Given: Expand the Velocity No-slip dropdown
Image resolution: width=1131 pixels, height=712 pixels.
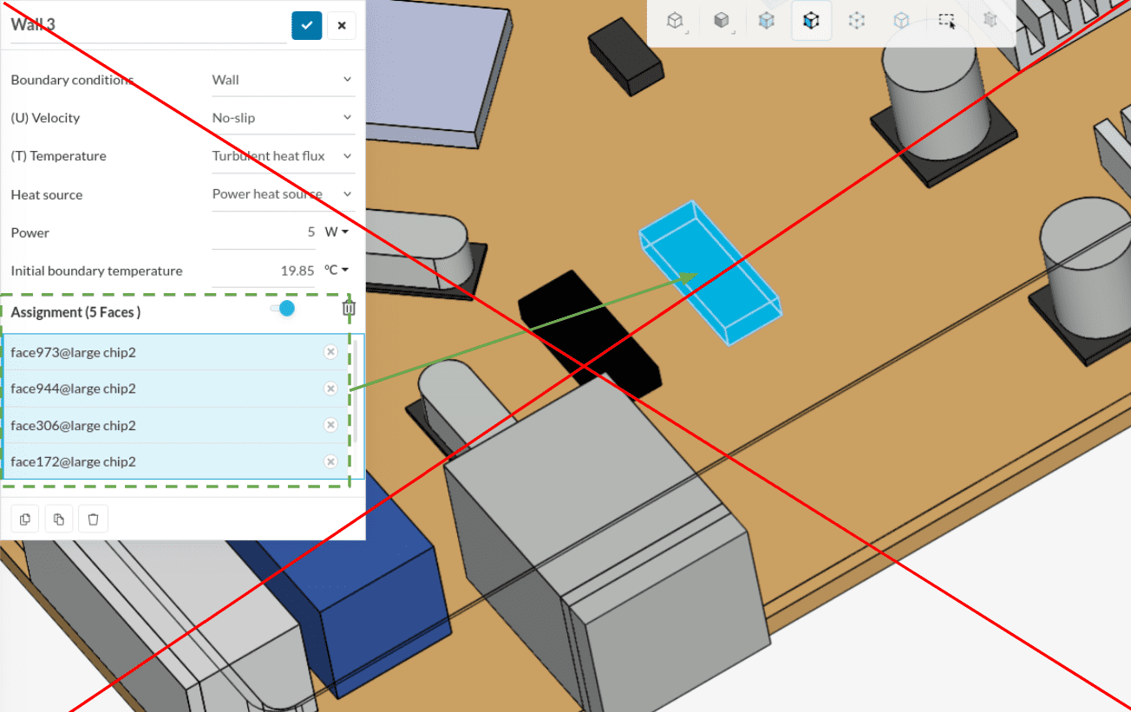Looking at the screenshot, I should 283,118.
